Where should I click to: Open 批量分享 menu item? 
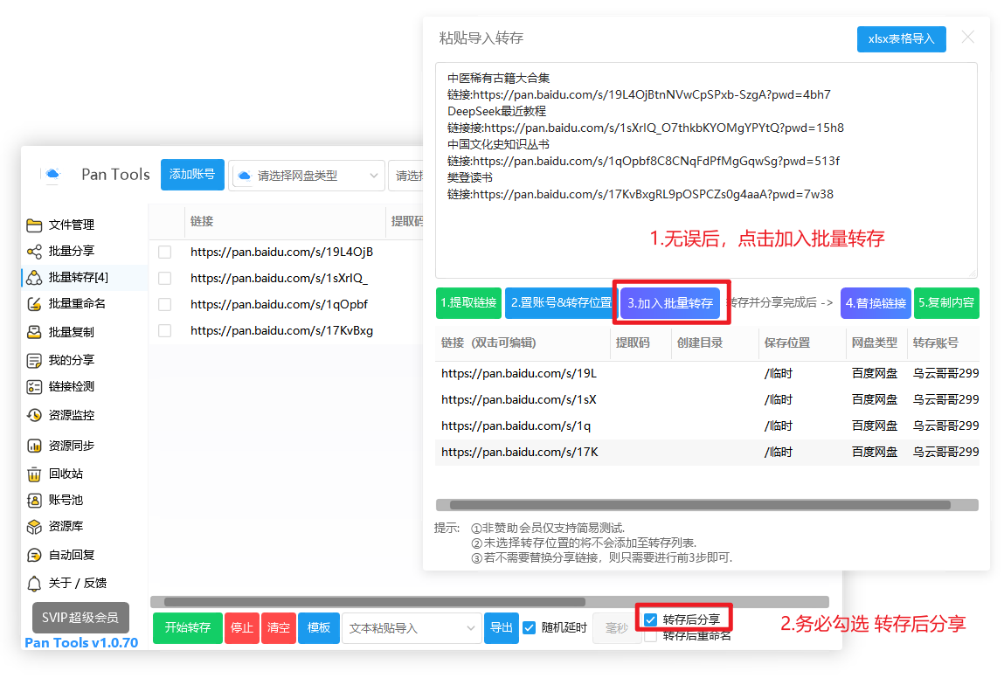(85, 252)
